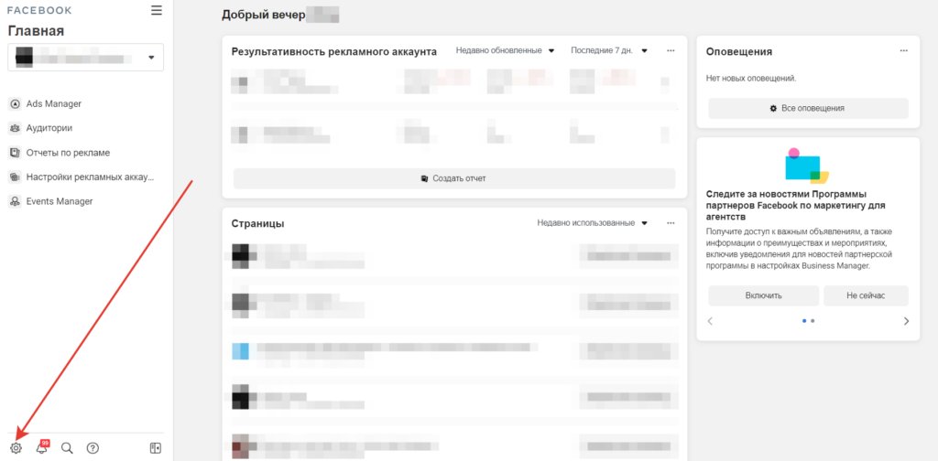Screen dimensions: 938x461
Task: Click the Включить button
Action: click(763, 295)
